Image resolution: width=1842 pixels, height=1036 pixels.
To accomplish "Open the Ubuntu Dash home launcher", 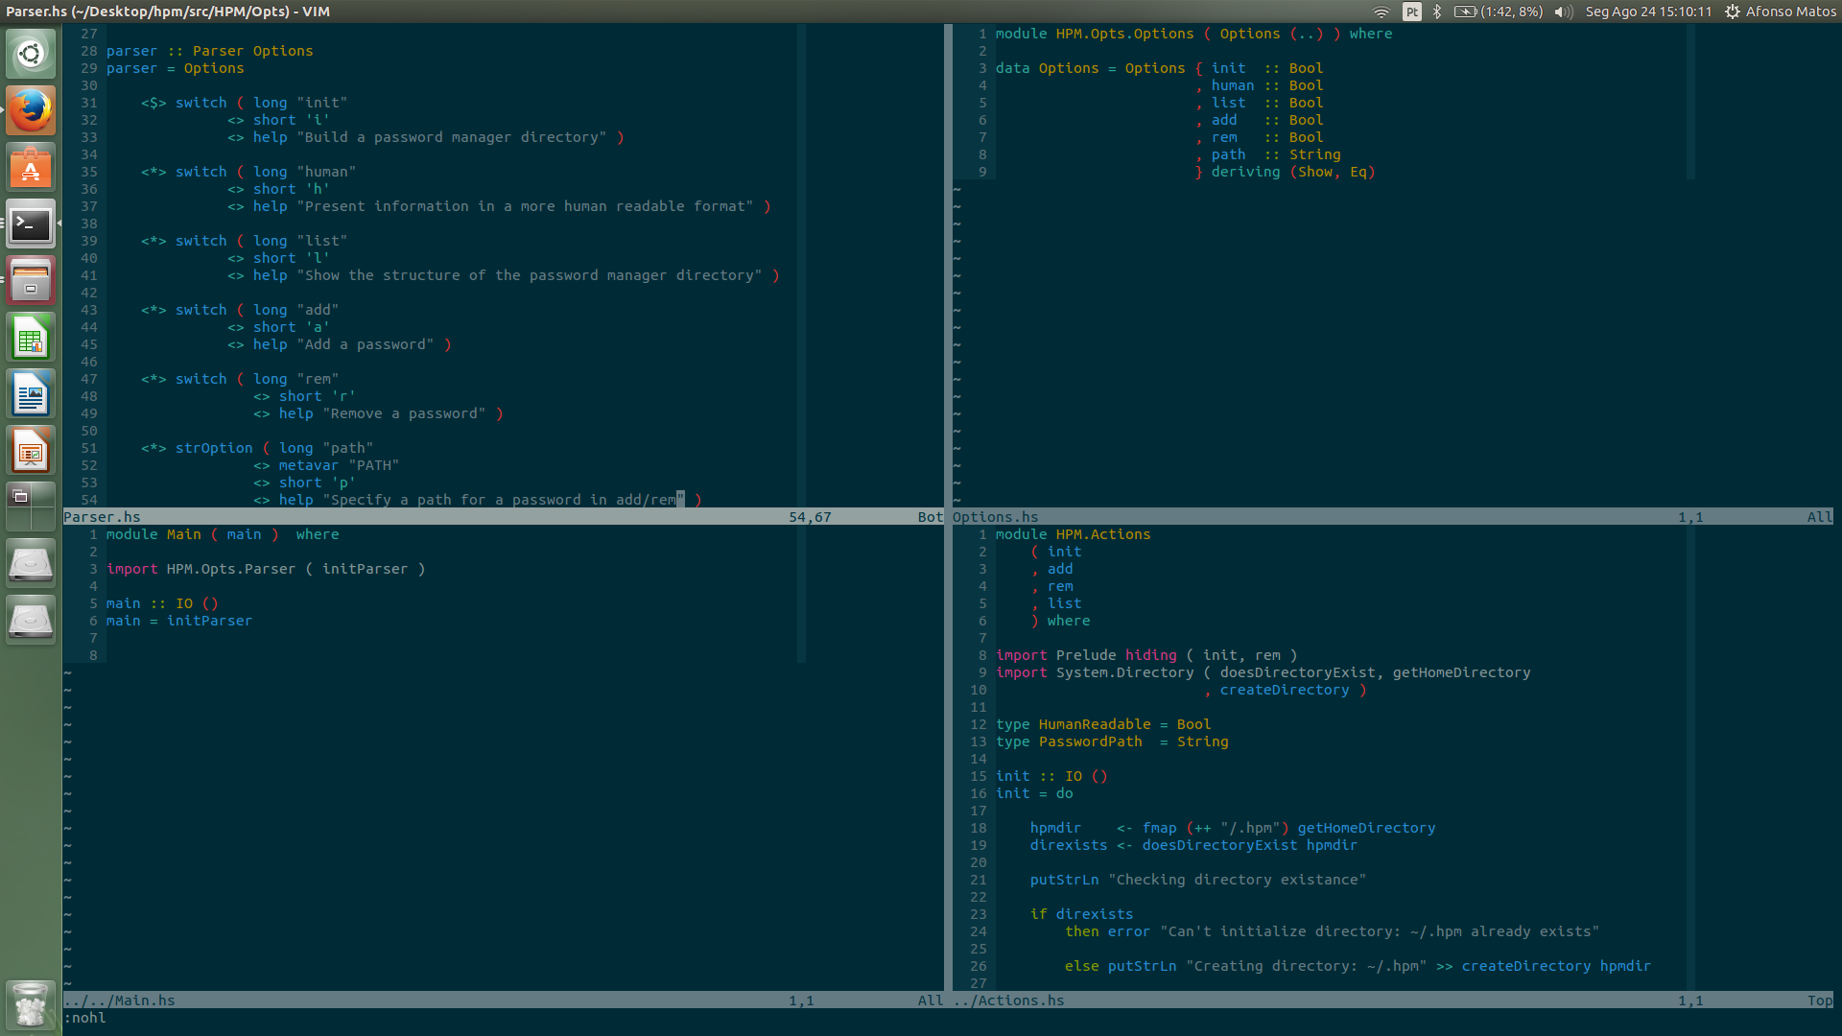I will coord(31,54).
